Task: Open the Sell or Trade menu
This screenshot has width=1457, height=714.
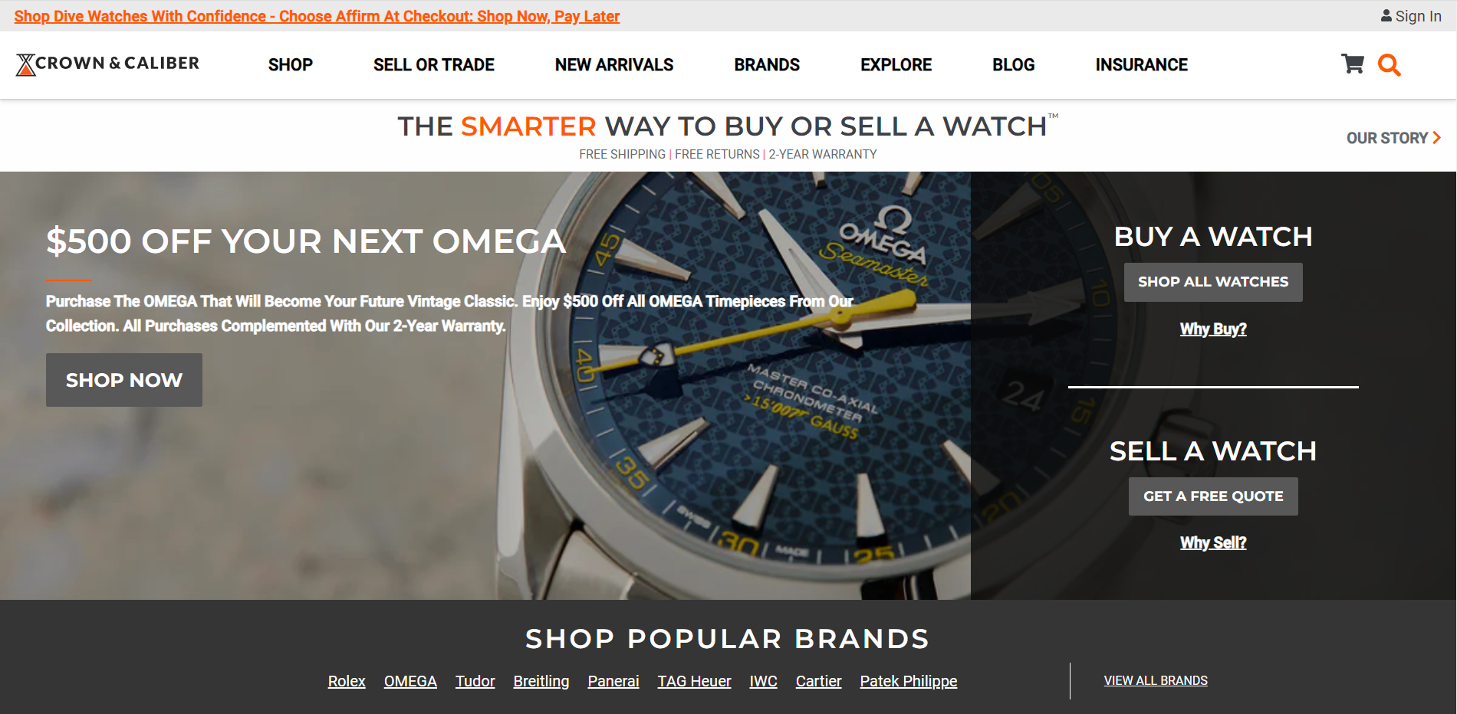Action: pos(434,65)
